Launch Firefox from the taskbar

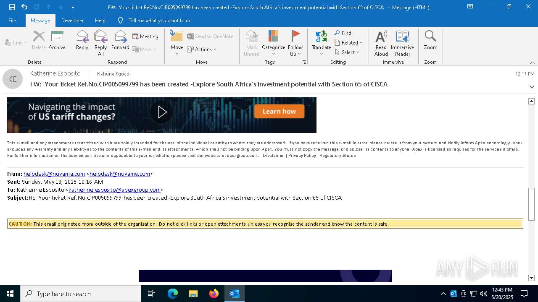214,294
